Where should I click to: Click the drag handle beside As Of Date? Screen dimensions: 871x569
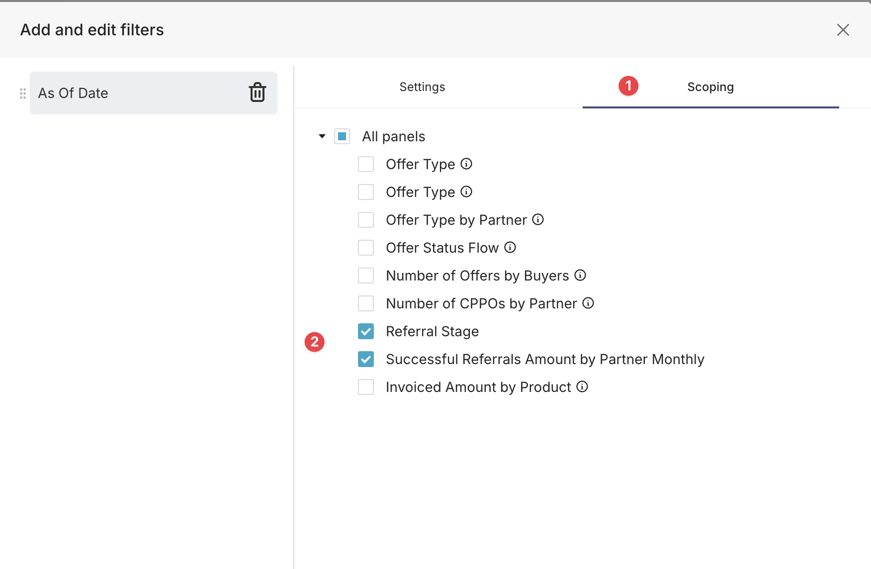[x=23, y=94]
